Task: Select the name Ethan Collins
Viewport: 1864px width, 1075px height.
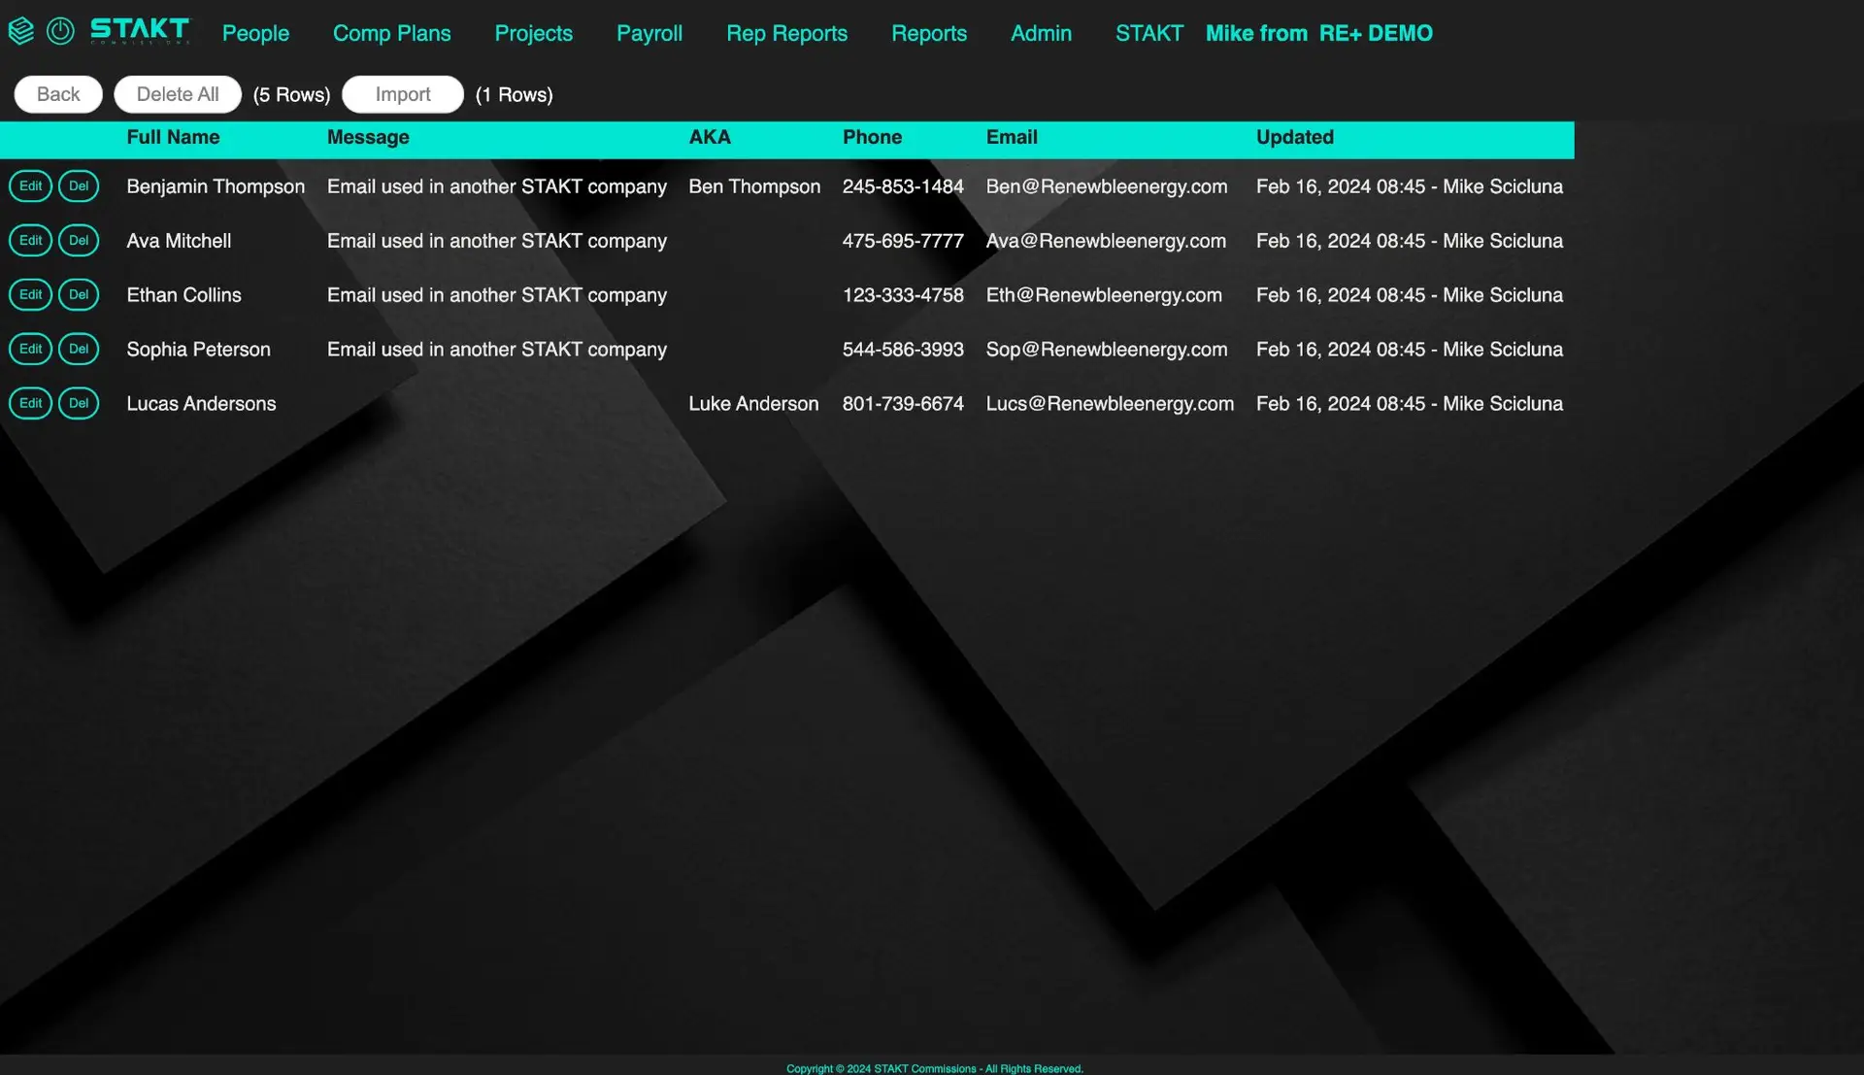Action: click(x=183, y=295)
